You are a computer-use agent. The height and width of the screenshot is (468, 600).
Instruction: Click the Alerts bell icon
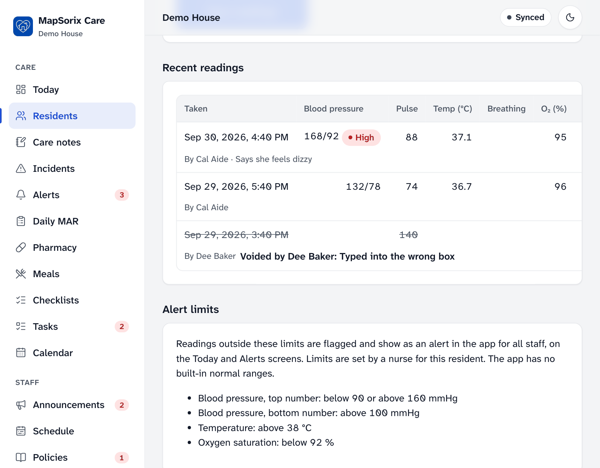pyautogui.click(x=21, y=195)
